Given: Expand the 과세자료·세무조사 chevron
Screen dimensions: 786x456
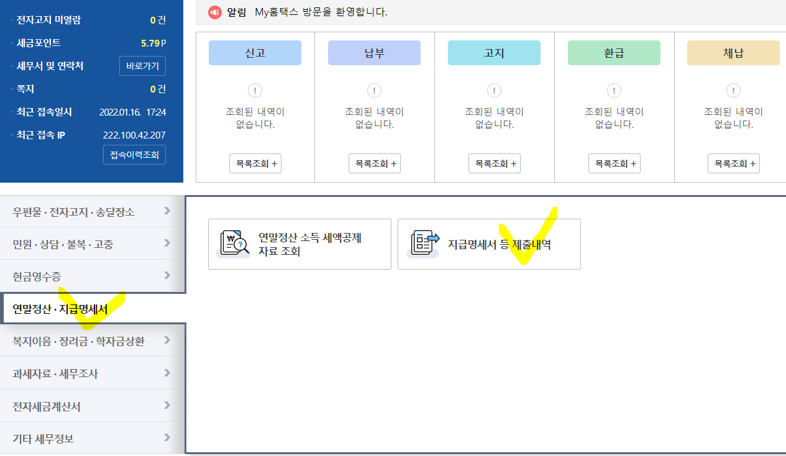Looking at the screenshot, I should (167, 373).
